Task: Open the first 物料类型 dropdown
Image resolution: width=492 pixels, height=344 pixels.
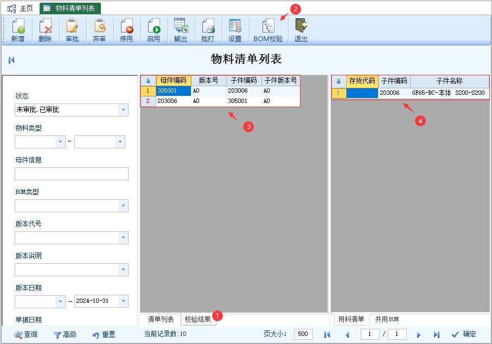Action: (x=60, y=141)
